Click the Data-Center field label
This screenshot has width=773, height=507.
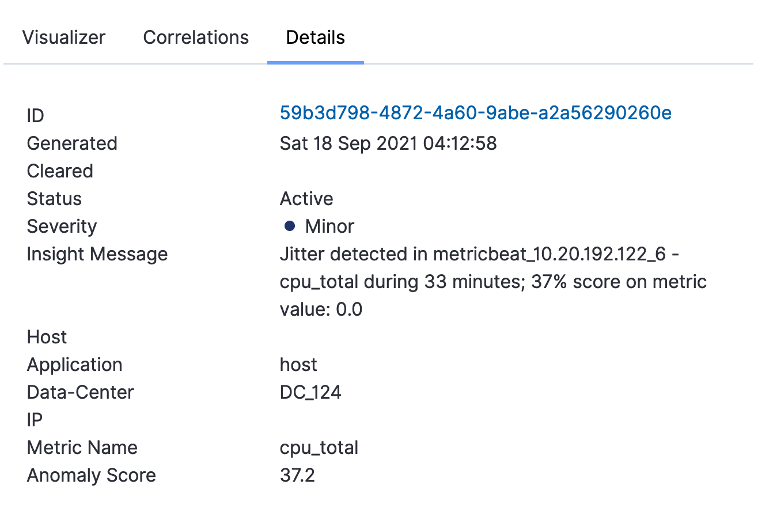80,392
